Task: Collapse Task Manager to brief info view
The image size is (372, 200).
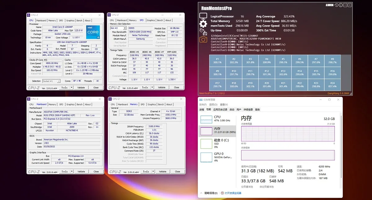Action: click(209, 193)
